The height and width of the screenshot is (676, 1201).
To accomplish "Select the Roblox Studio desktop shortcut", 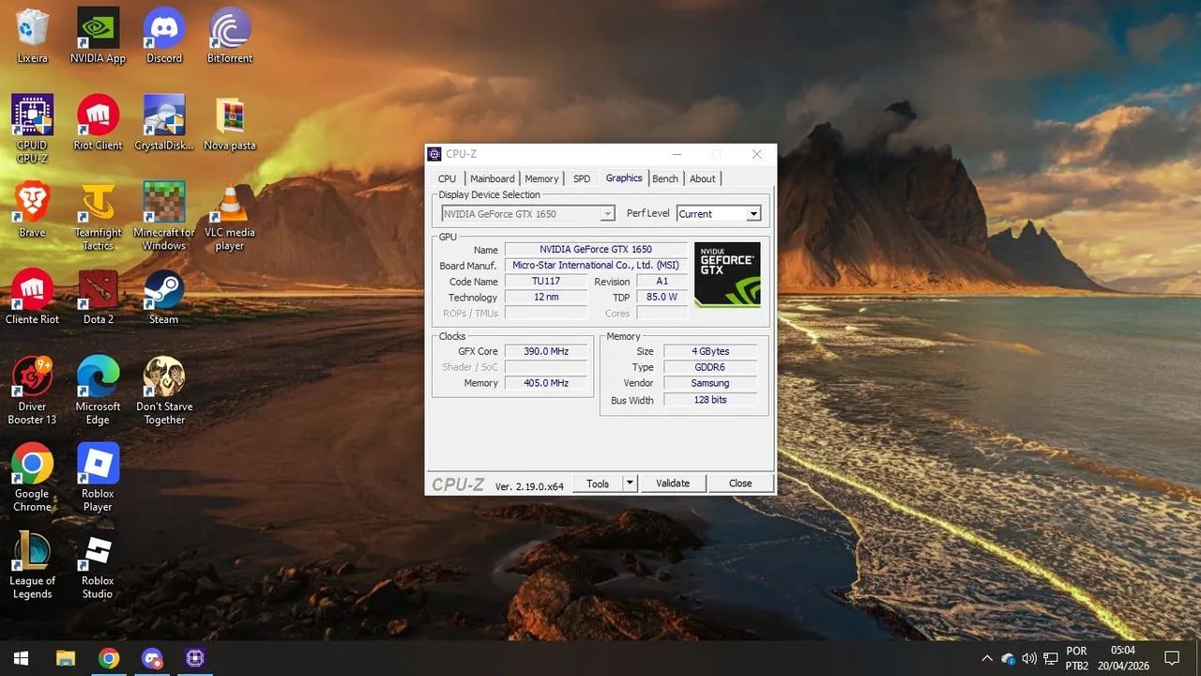I will pyautogui.click(x=98, y=565).
